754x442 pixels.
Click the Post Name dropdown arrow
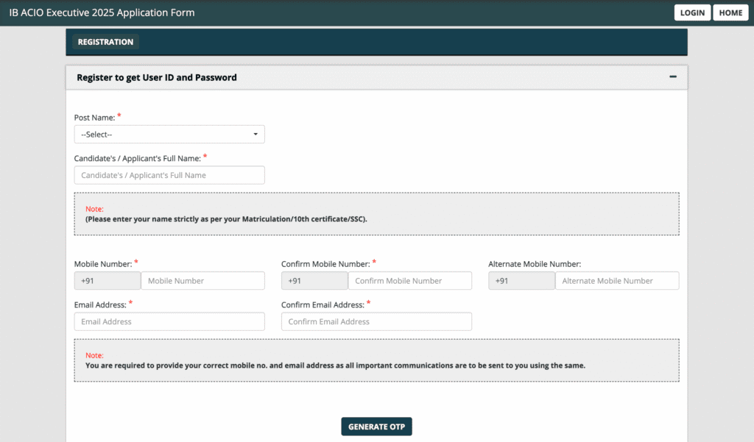(256, 135)
